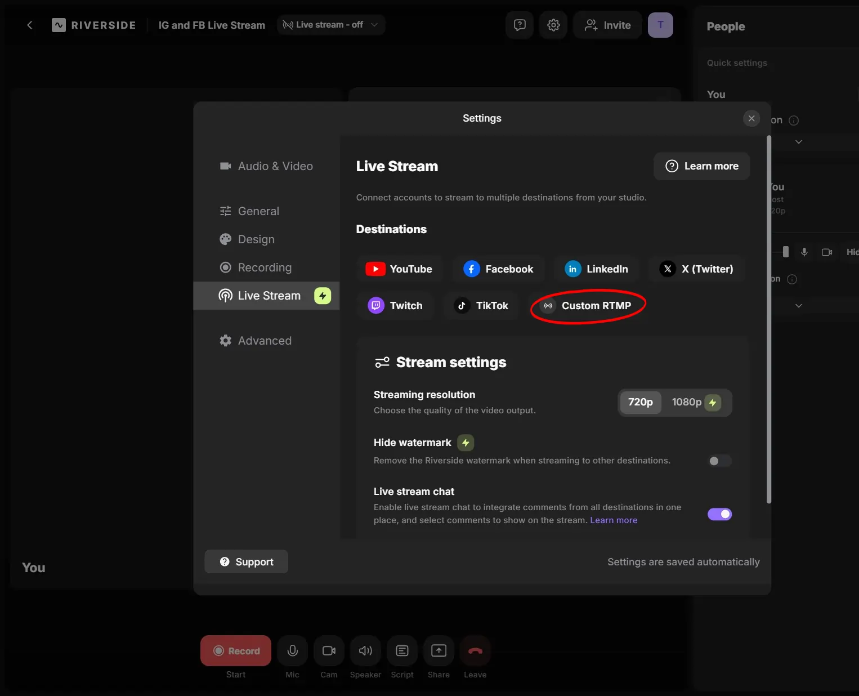Expand the lower chevron in People panel
Screen dimensions: 859x696
coord(799,306)
